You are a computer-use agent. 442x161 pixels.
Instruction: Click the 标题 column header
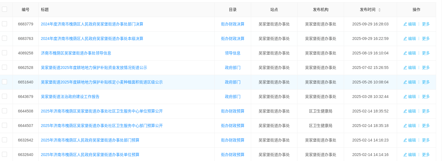45,10
